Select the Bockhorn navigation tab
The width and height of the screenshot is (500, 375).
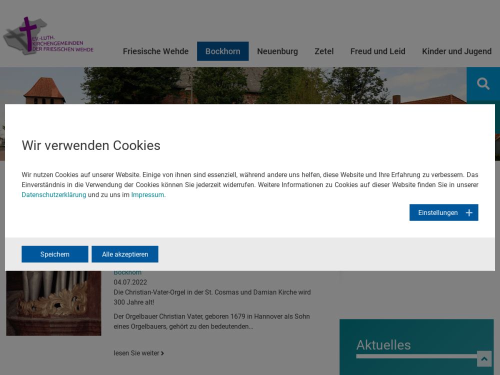(x=222, y=51)
